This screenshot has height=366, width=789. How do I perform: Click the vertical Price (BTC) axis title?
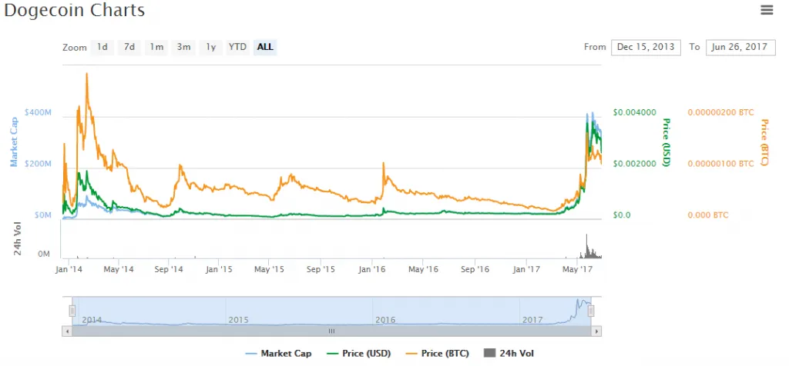pos(765,142)
